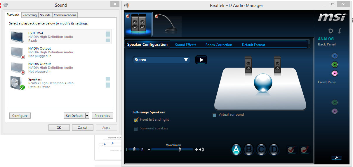Open the Sound Effects tab
The image size is (353, 167).
[x=186, y=45]
